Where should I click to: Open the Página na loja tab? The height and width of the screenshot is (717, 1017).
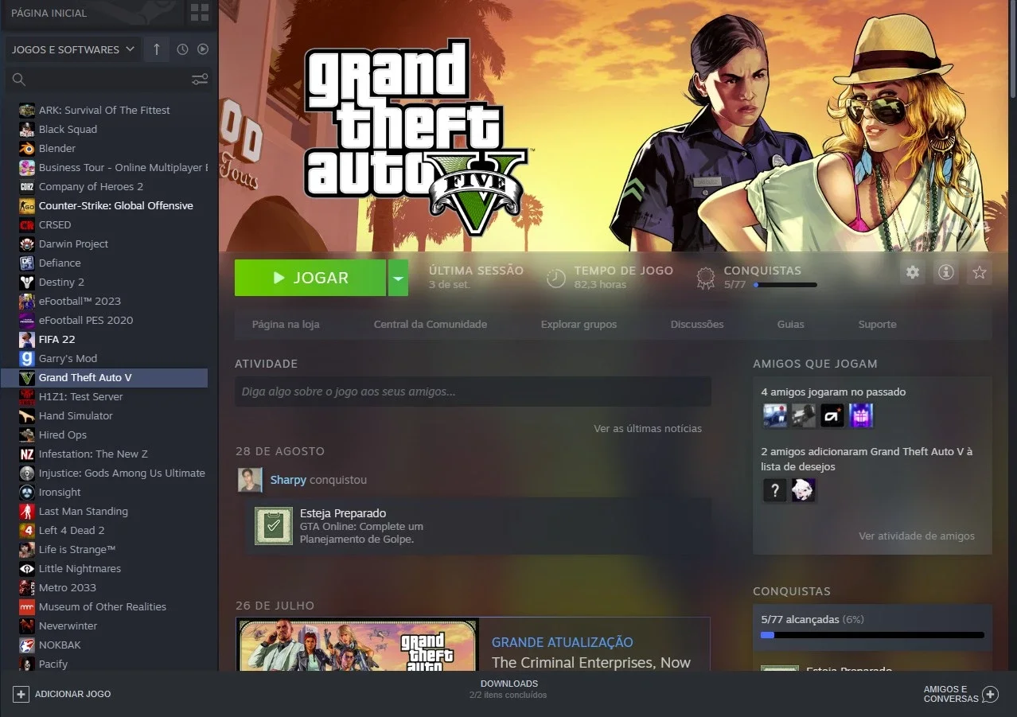point(286,324)
